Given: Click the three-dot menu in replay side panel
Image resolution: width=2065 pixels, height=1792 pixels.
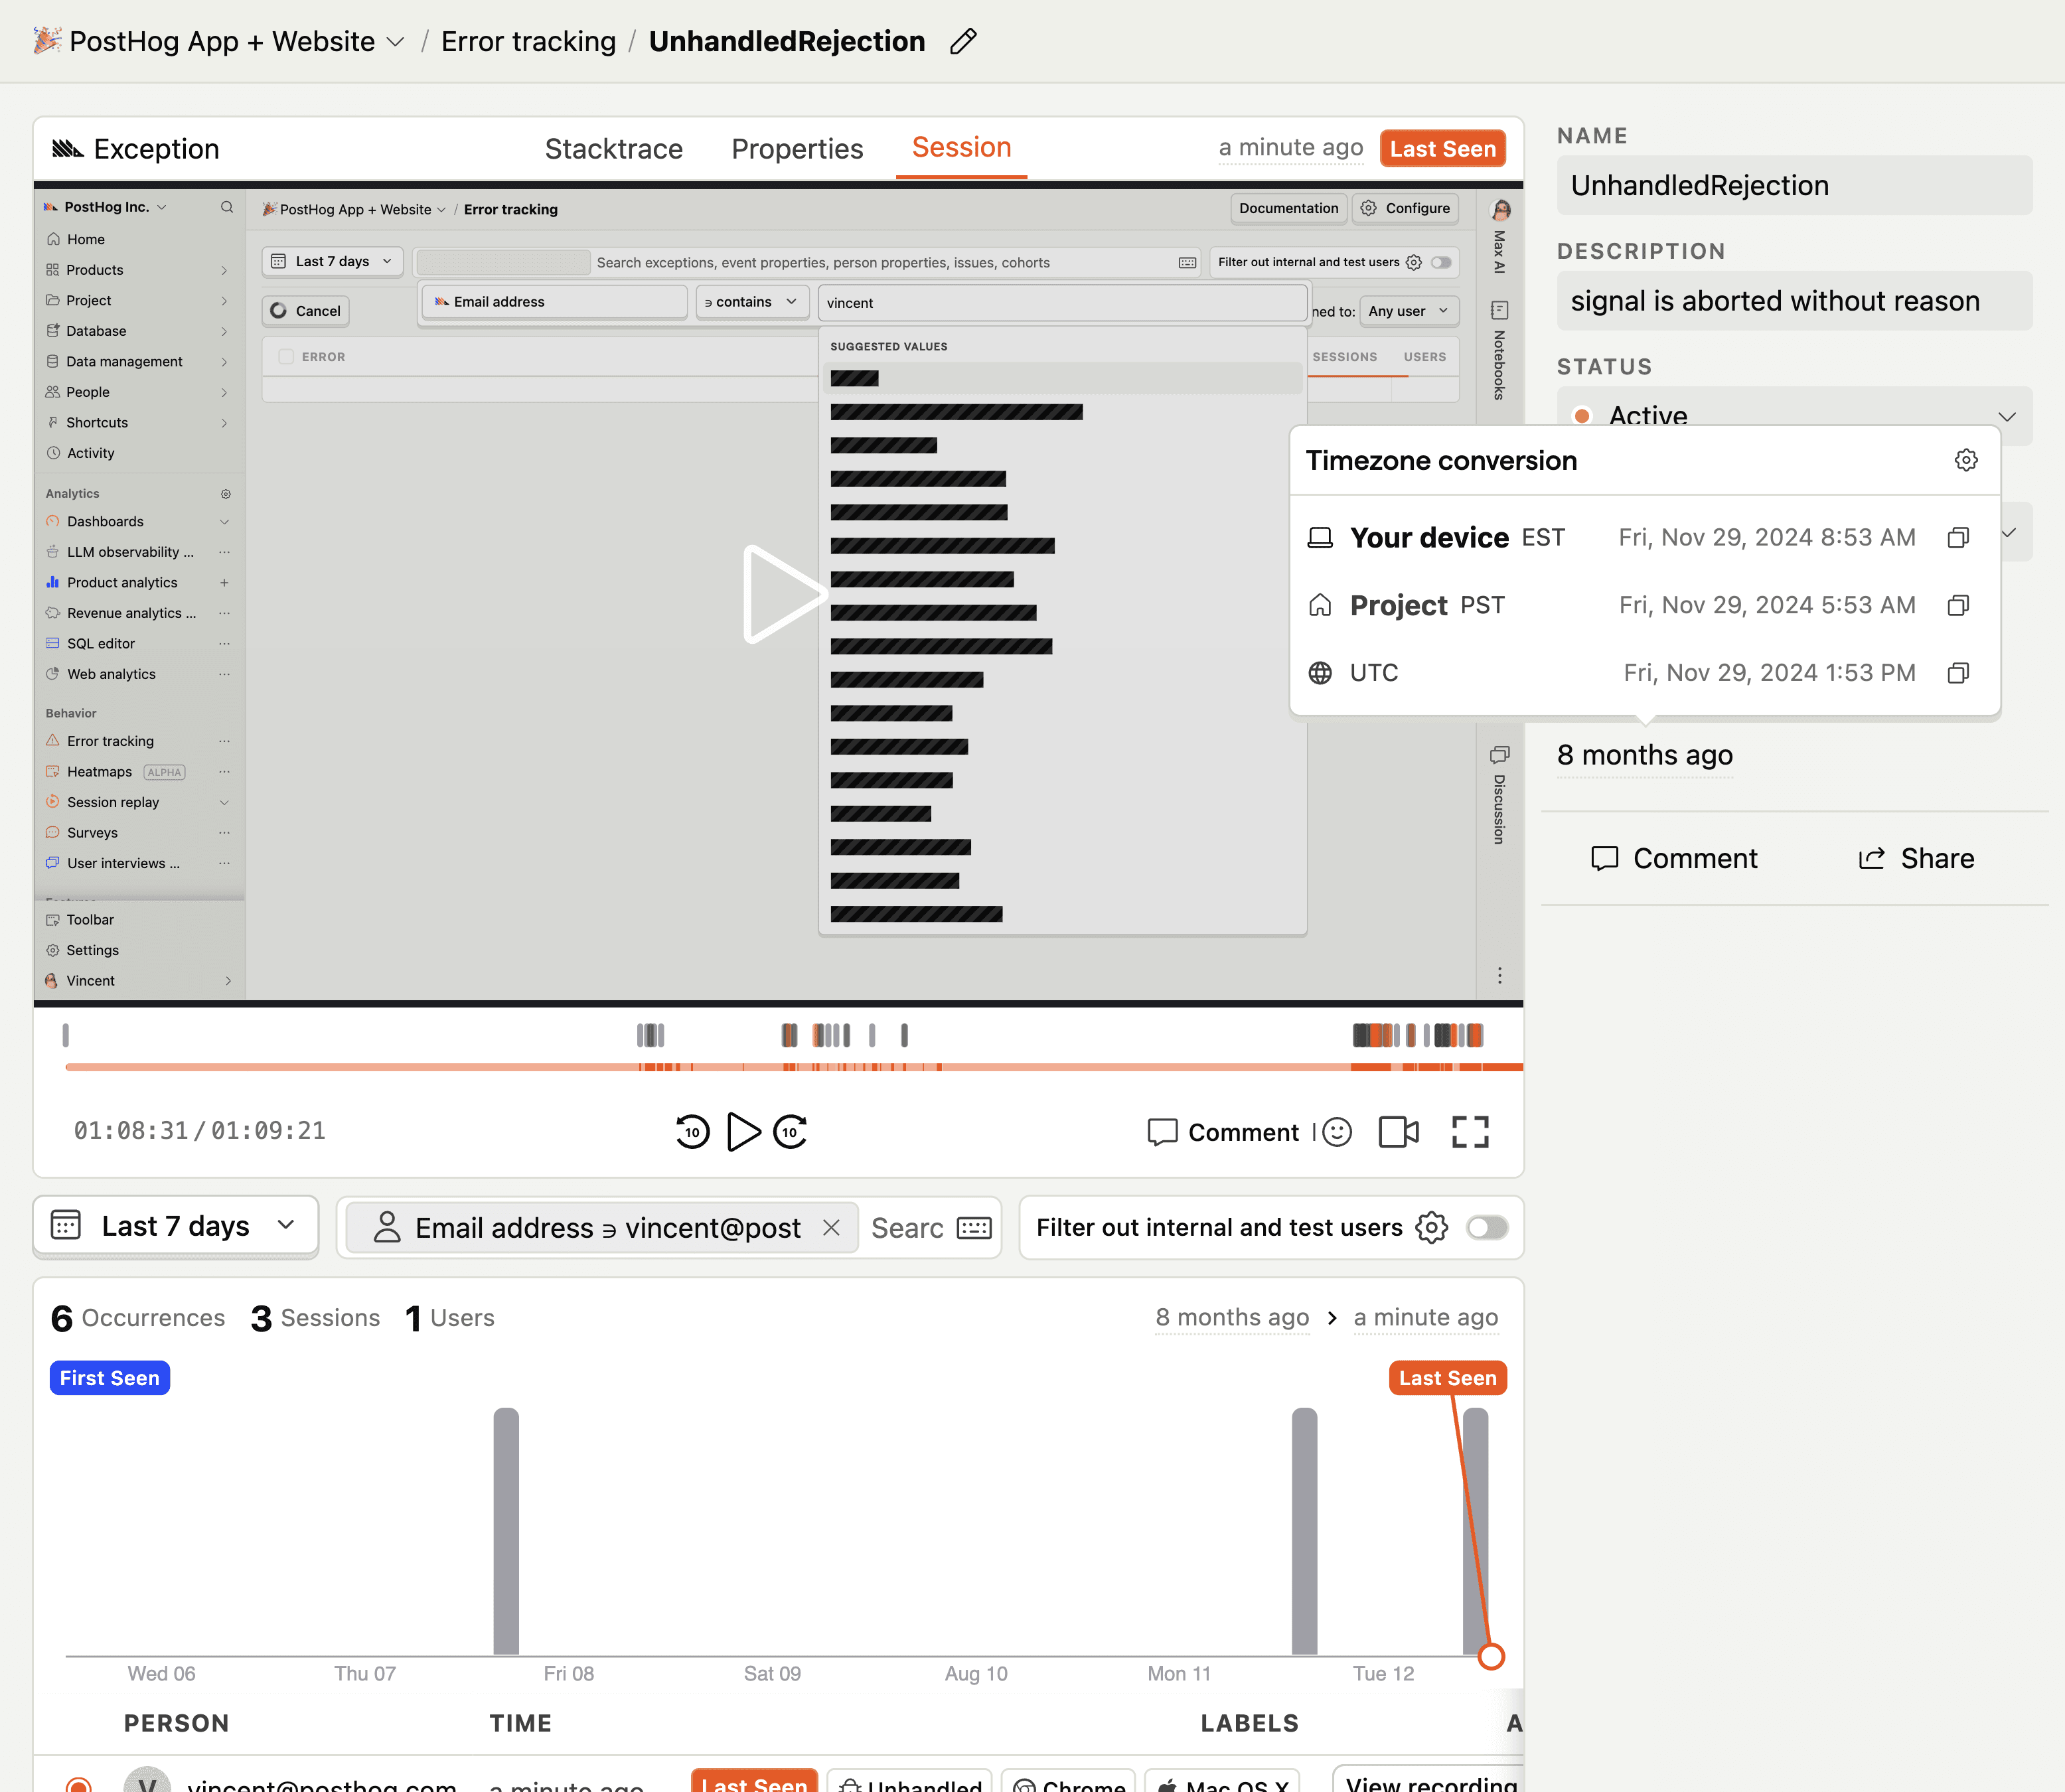Looking at the screenshot, I should coord(1500,975).
